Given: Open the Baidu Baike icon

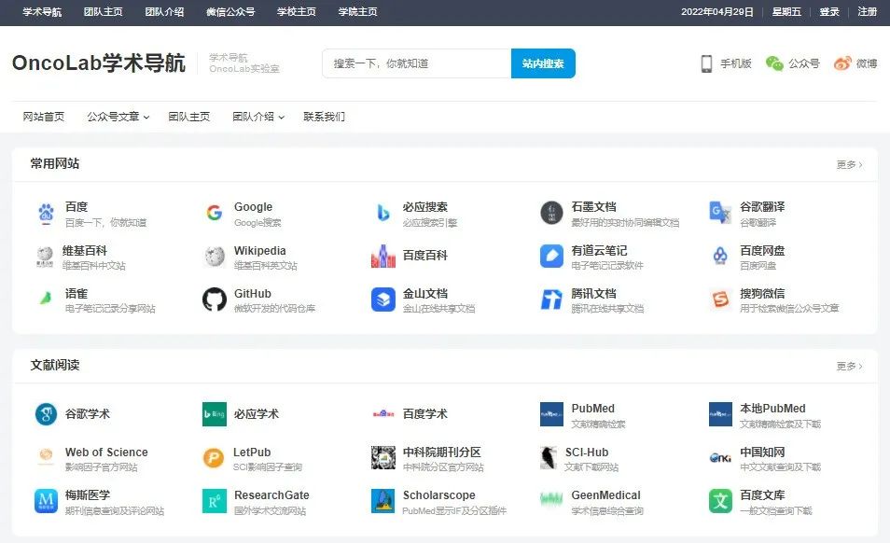Looking at the screenshot, I should (383, 257).
